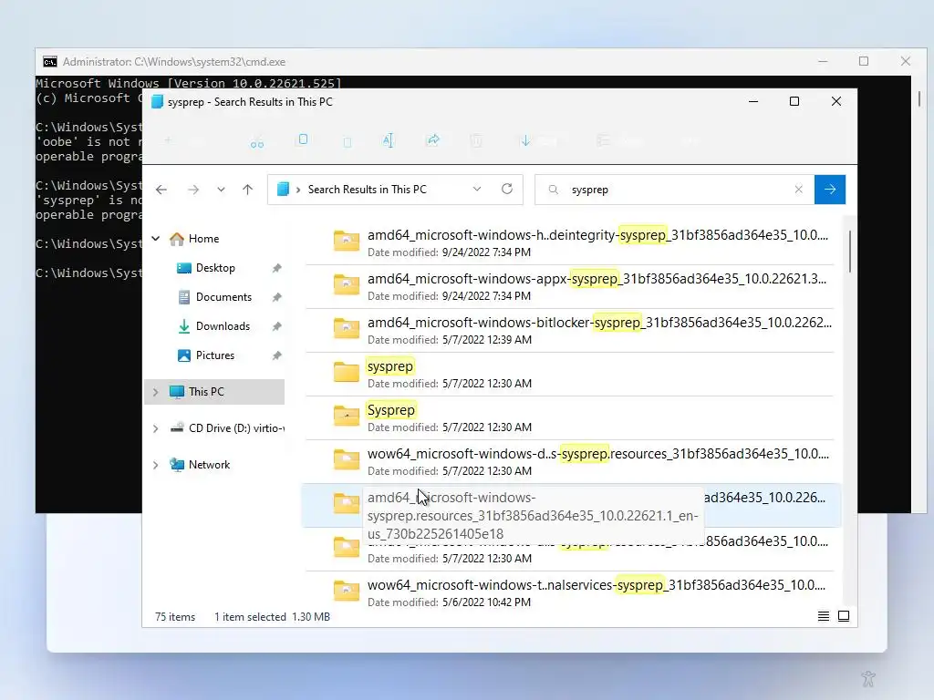The width and height of the screenshot is (934, 700).
Task: Click the Cut scissors icon in toolbar
Action: (256, 142)
